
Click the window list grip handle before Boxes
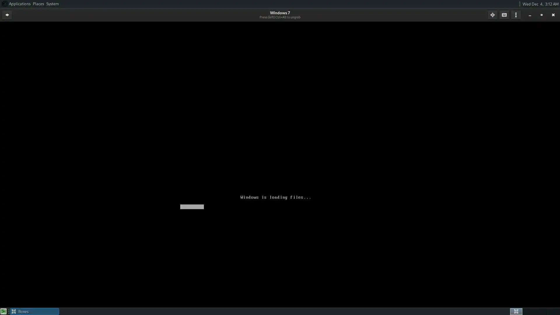[x=9, y=311]
